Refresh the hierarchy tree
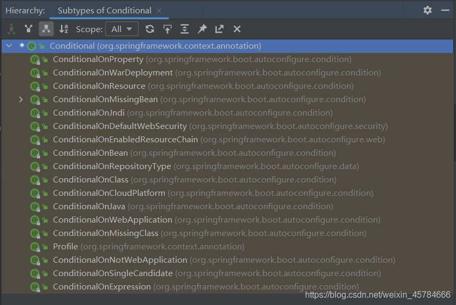This screenshot has height=305, width=456. 150,29
